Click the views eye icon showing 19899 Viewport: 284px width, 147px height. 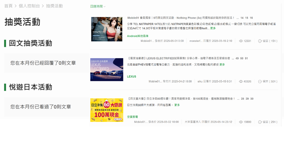click(x=241, y=122)
